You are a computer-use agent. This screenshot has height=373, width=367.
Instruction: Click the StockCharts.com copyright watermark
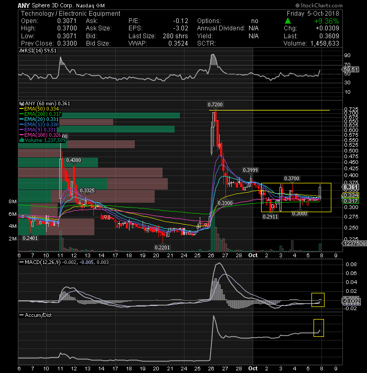(x=319, y=5)
